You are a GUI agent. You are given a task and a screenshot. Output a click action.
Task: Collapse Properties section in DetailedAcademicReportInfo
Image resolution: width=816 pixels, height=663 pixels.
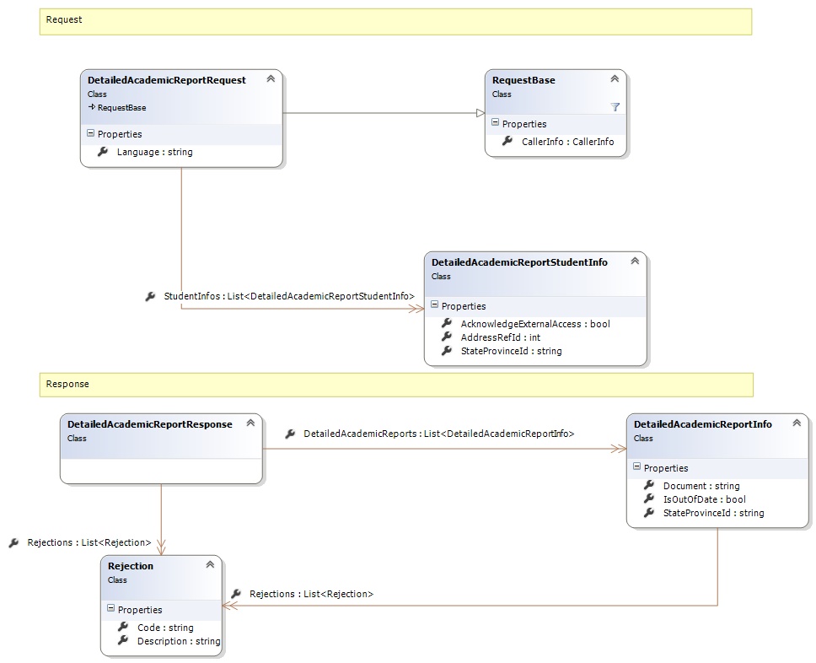click(636, 467)
